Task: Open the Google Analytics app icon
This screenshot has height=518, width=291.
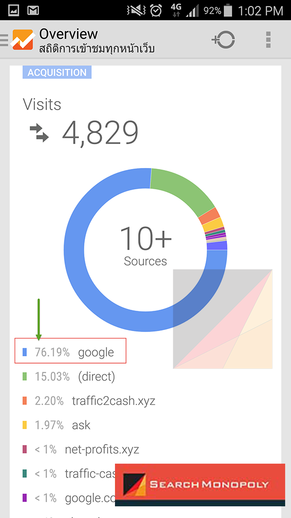Action: tap(23, 39)
